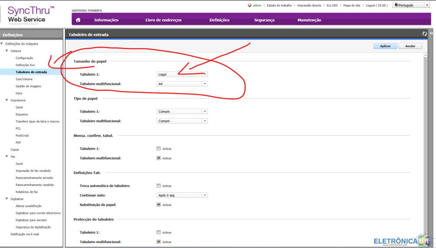This screenshot has height=248, width=436.
Task: Open the Segurança menu tab
Action: tap(264, 20)
